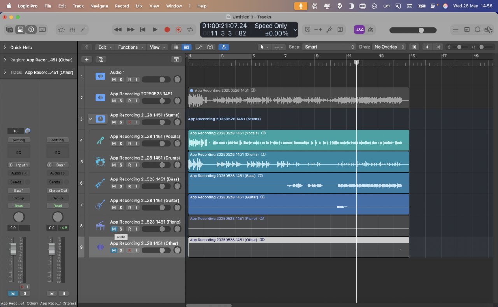
Task: Click the piano icon on Piano track
Action: tap(100, 225)
